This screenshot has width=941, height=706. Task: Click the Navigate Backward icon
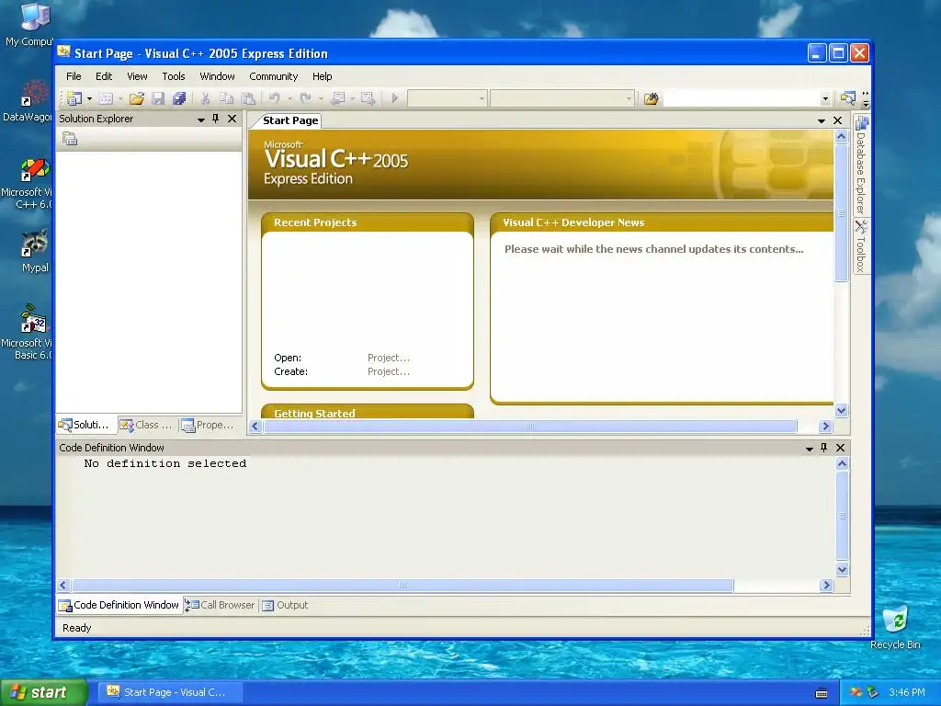click(338, 97)
